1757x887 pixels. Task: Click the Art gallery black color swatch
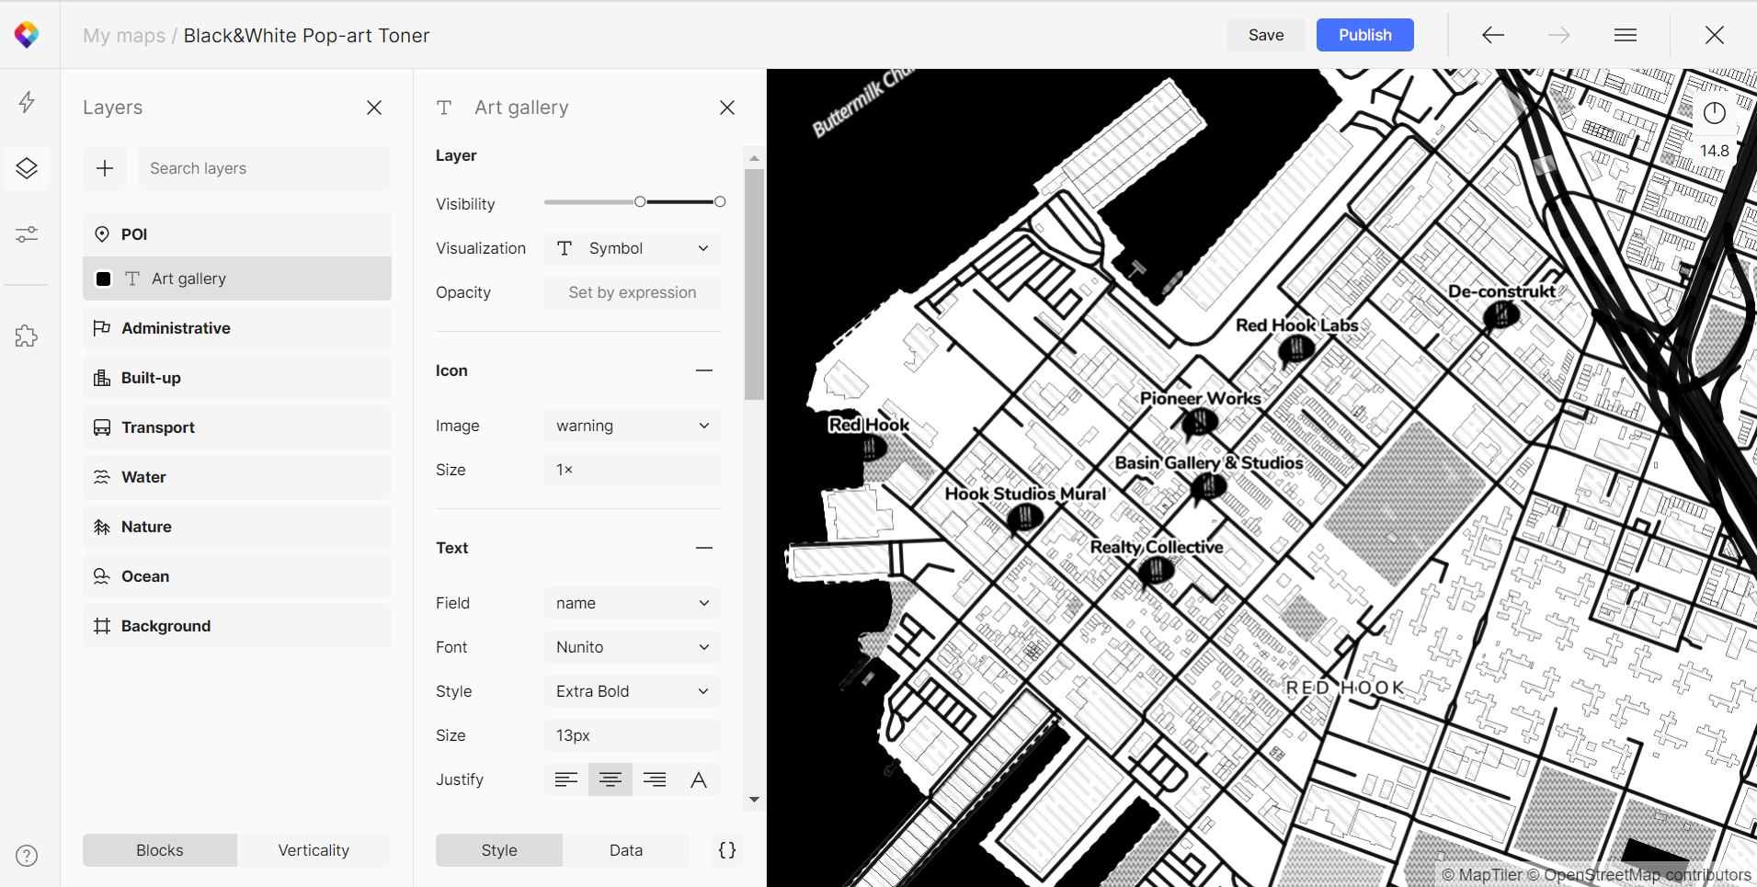tap(104, 279)
